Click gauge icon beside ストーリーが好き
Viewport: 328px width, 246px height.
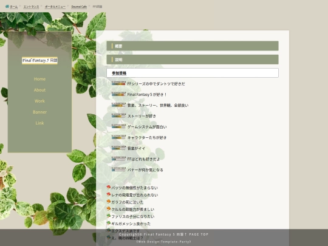118,115
